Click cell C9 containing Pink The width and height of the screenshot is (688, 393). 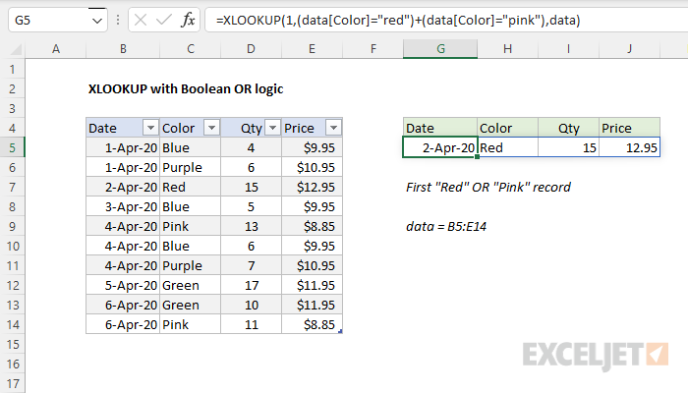[x=190, y=226]
